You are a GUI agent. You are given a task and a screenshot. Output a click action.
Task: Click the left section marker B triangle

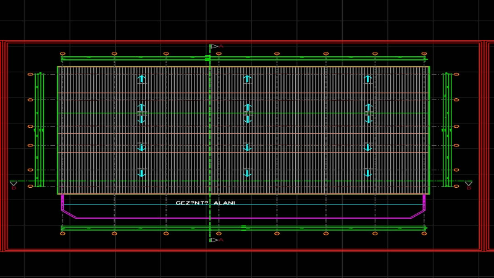click(14, 184)
